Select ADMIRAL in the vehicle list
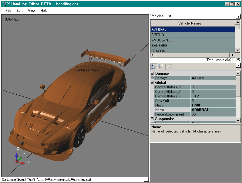This screenshot has width=242, height=183. 193,29
